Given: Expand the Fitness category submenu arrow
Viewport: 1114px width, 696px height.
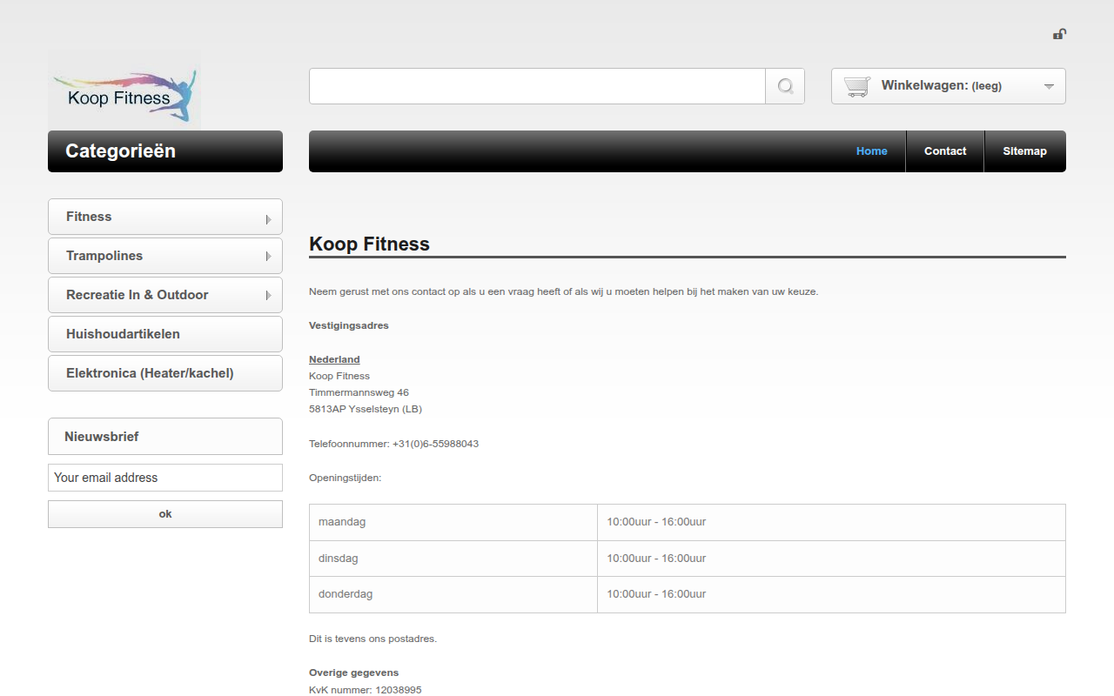Looking at the screenshot, I should pos(268,220).
